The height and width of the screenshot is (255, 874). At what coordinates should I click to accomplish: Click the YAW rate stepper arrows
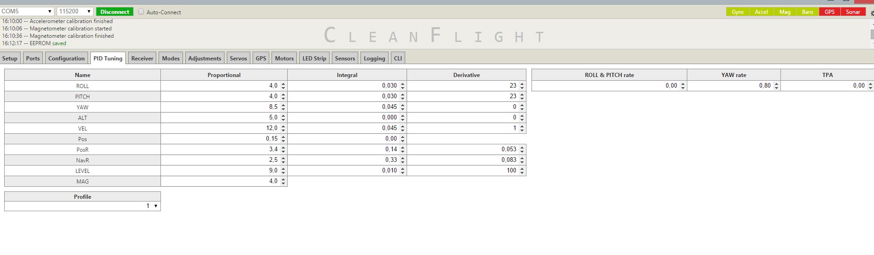pos(776,86)
